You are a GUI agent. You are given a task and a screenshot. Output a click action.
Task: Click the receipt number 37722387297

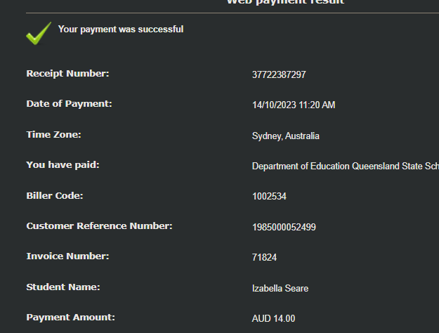(x=279, y=74)
